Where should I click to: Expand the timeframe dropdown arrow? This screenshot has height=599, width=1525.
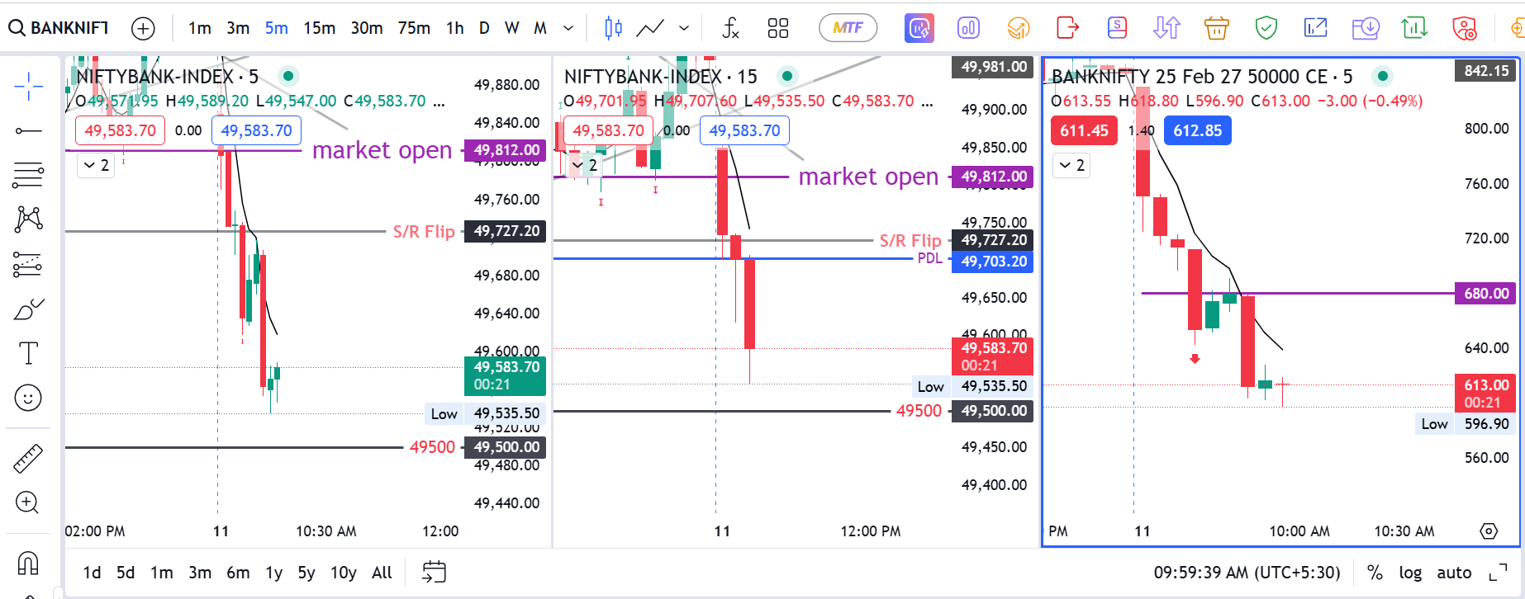click(x=568, y=28)
